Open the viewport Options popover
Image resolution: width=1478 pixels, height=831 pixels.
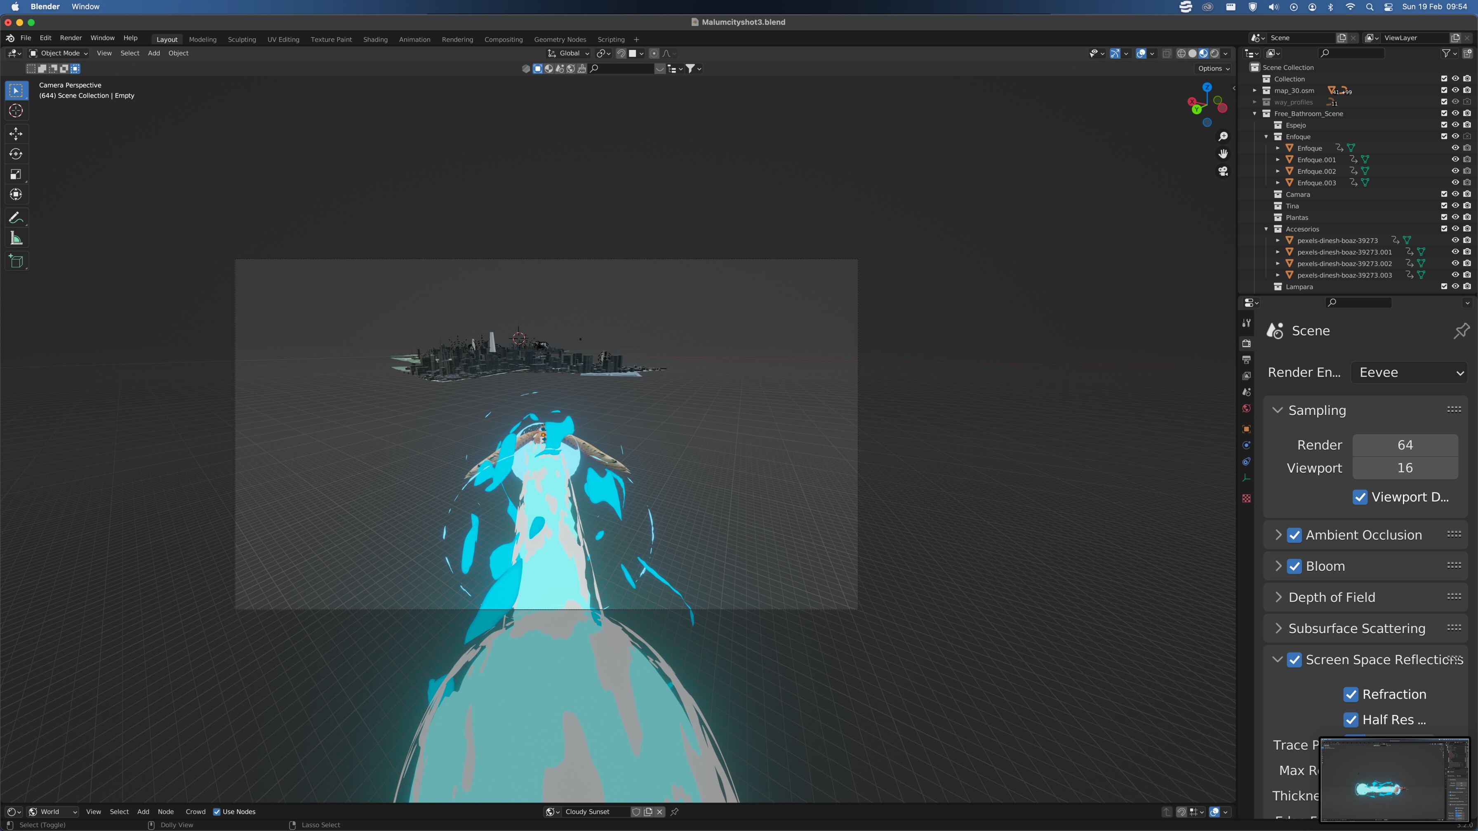pos(1212,68)
